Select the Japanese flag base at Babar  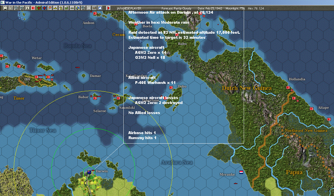[x=95, y=98]
